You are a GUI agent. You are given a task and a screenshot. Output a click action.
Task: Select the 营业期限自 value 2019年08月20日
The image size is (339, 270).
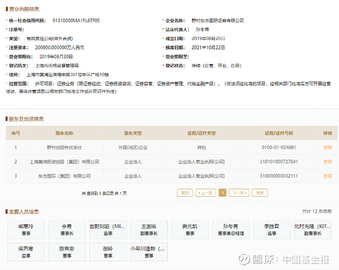(56, 57)
